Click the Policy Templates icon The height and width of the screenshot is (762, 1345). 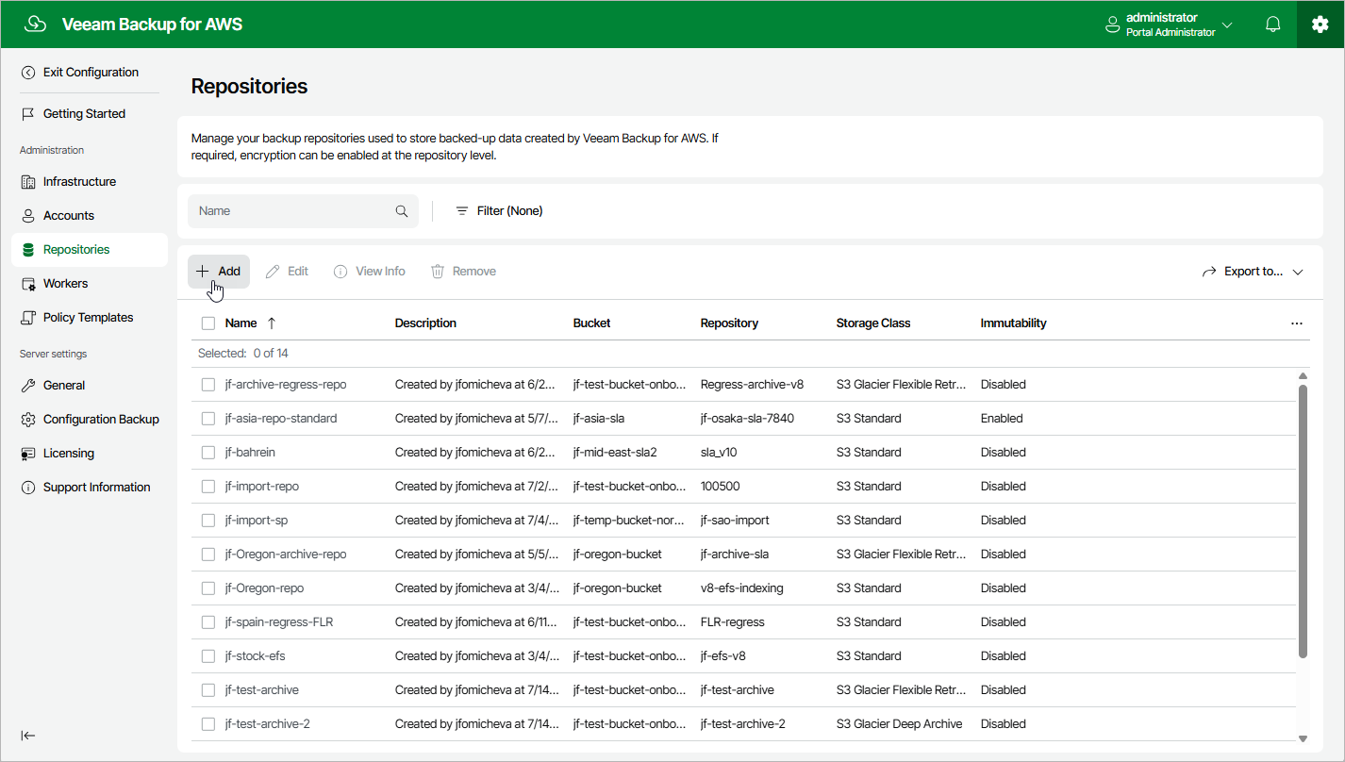(28, 318)
